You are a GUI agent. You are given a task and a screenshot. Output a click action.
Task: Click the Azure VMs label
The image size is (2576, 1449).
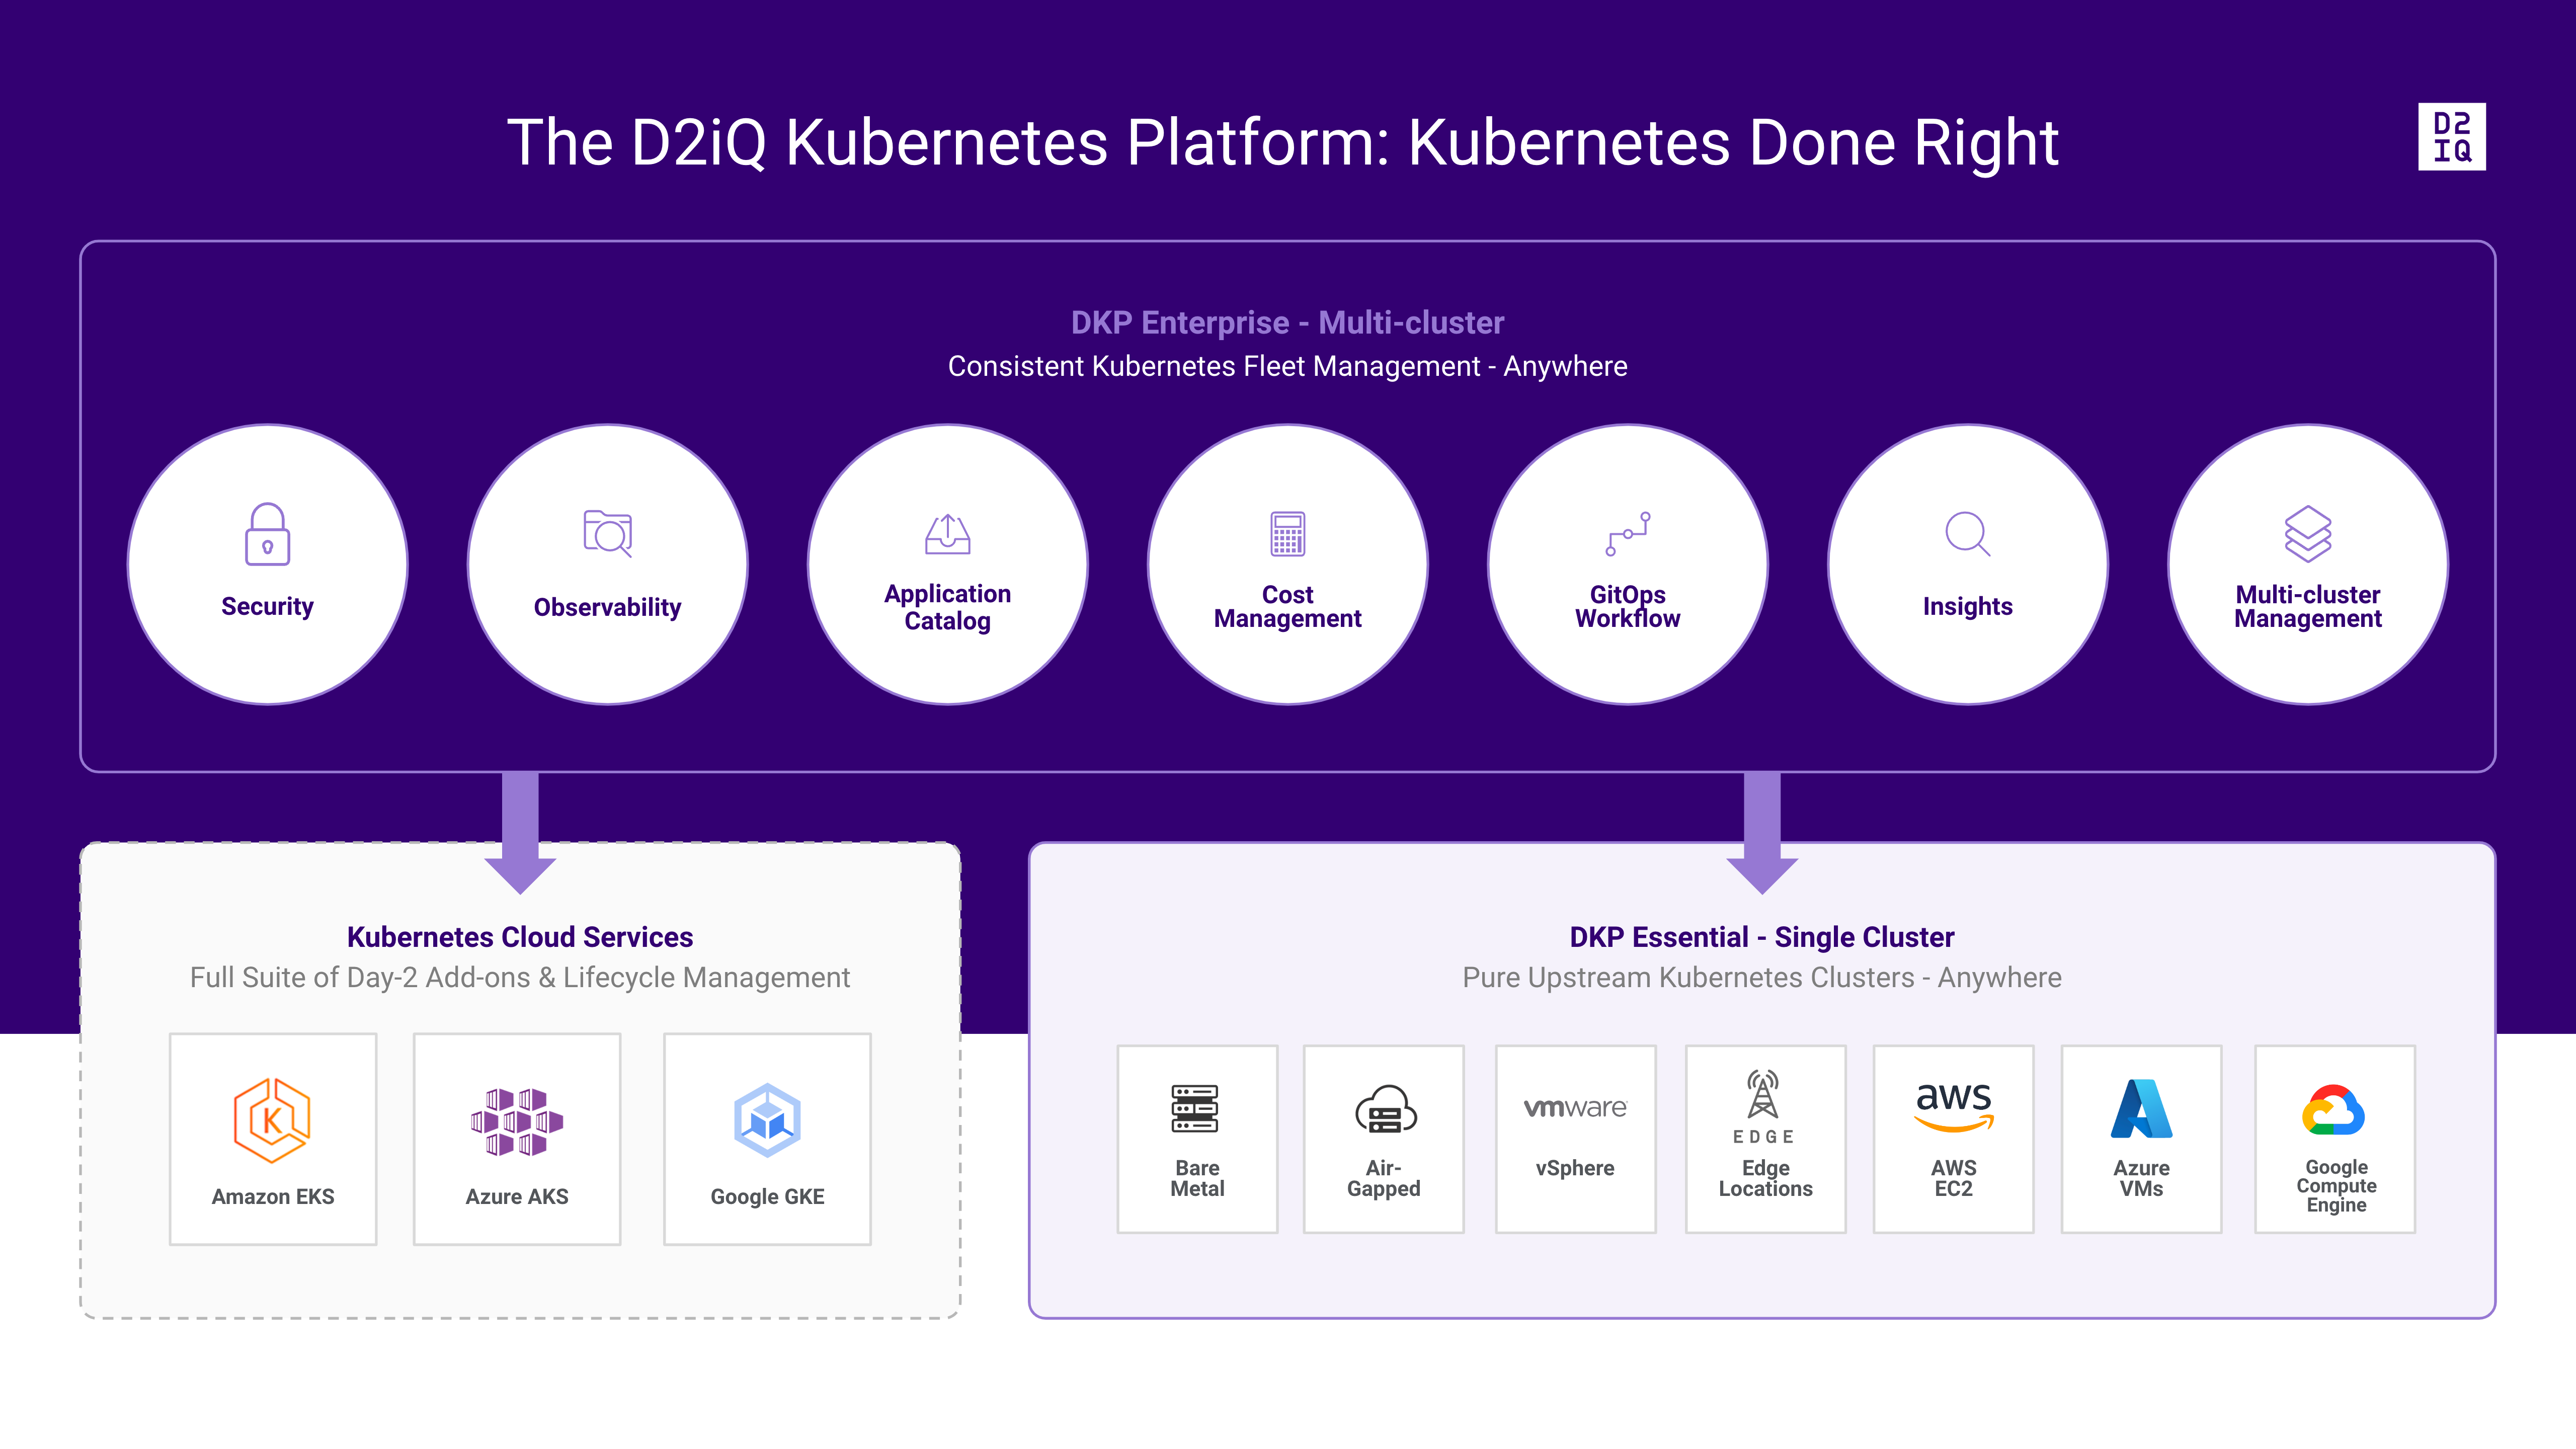point(2141,1178)
